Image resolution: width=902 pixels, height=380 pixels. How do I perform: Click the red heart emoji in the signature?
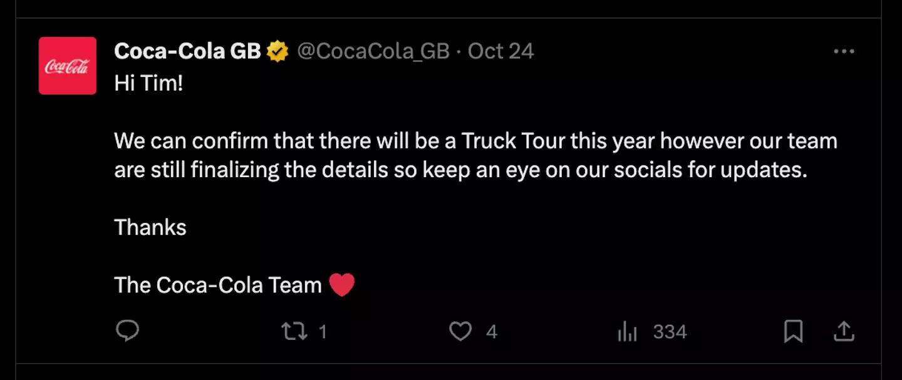click(x=342, y=285)
